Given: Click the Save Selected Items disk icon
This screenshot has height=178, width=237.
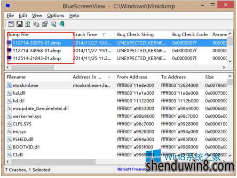Looking at the screenshot, I should [x=20, y=24].
